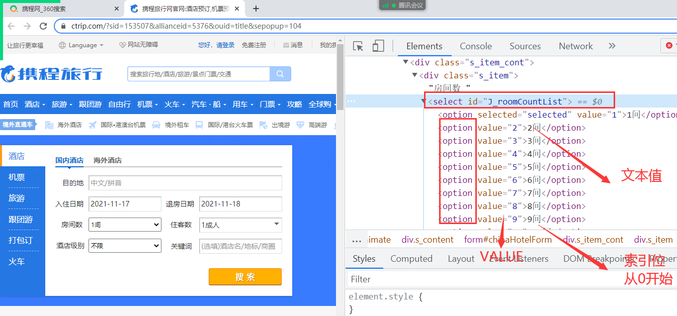This screenshot has width=677, height=316.
Task: Select 跟团游 in the left sidebar
Action: coord(21,220)
